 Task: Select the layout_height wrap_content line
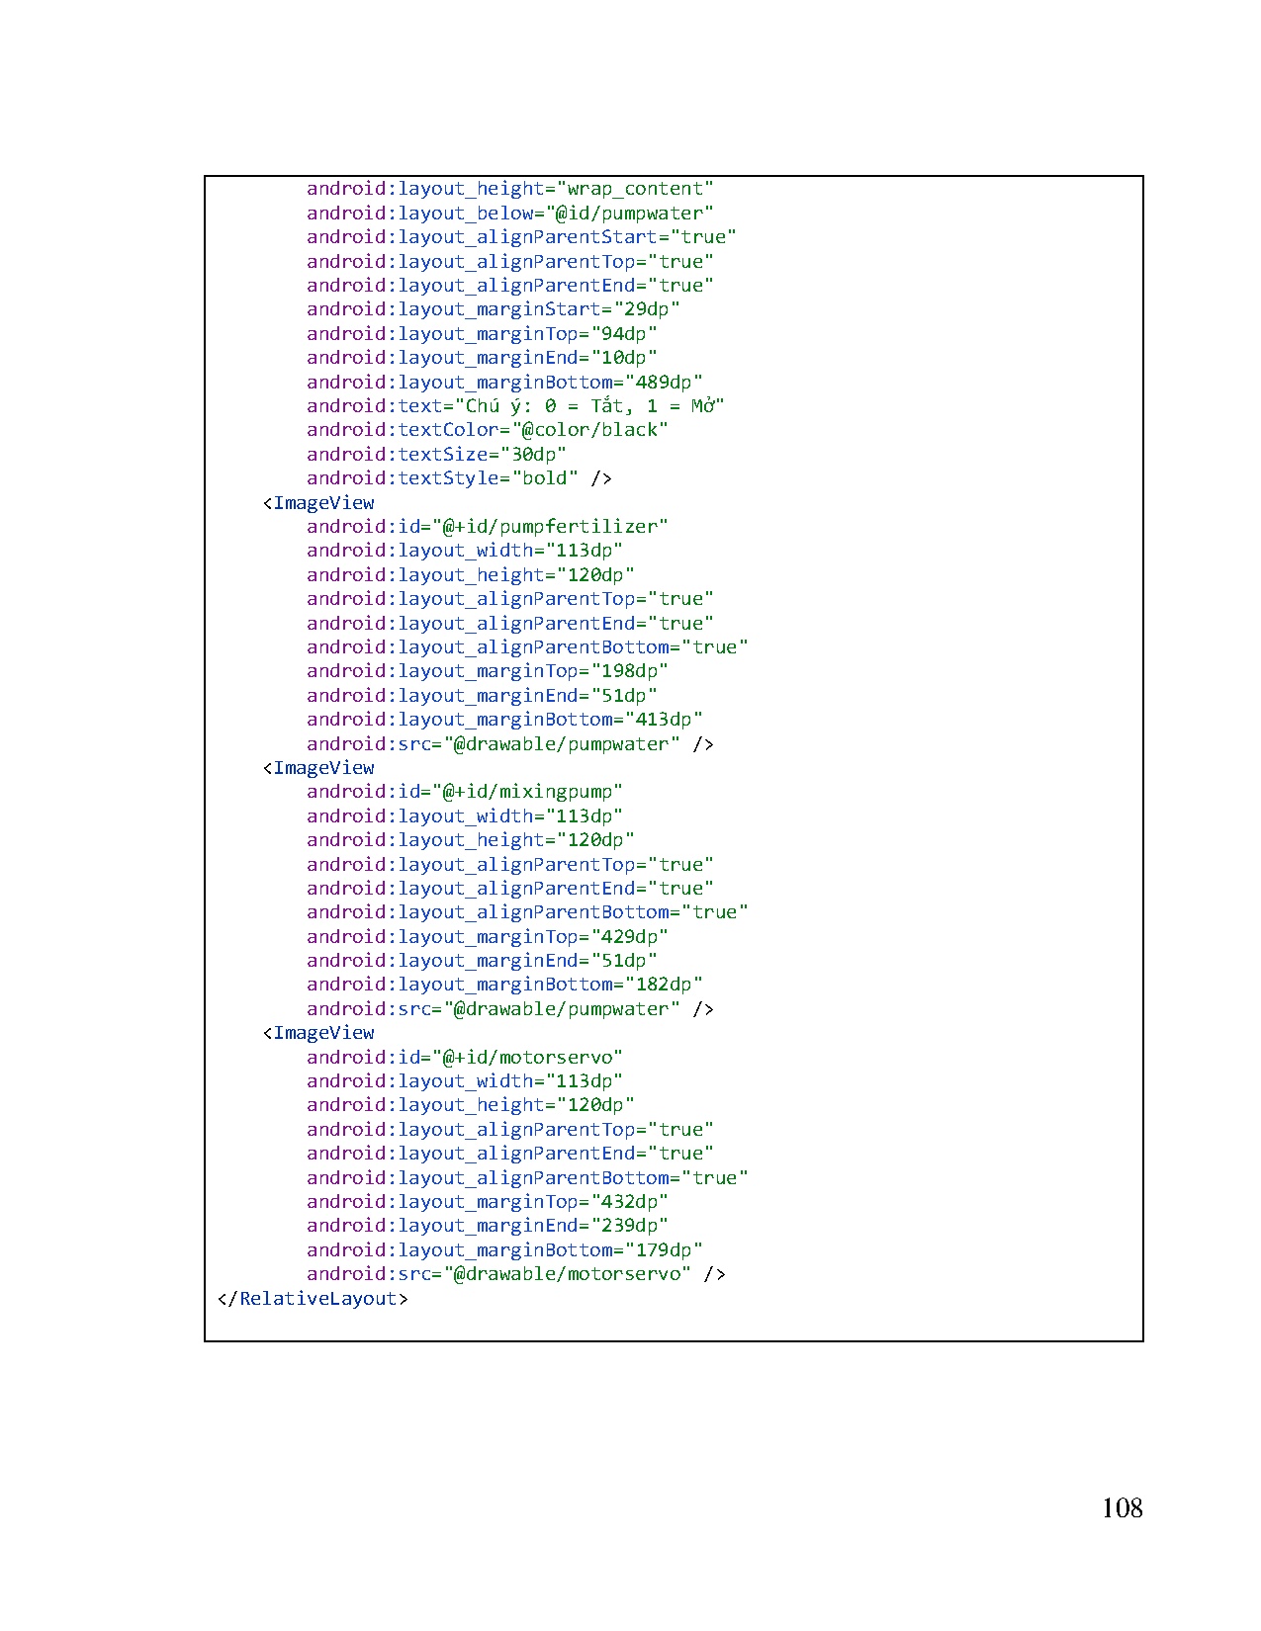coord(509,189)
